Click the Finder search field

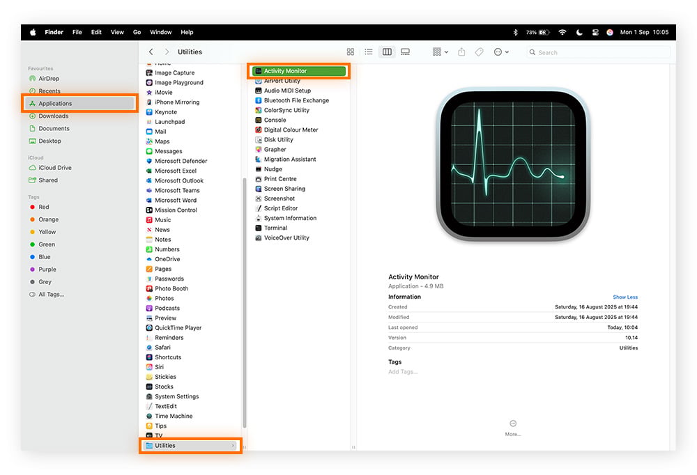point(598,52)
